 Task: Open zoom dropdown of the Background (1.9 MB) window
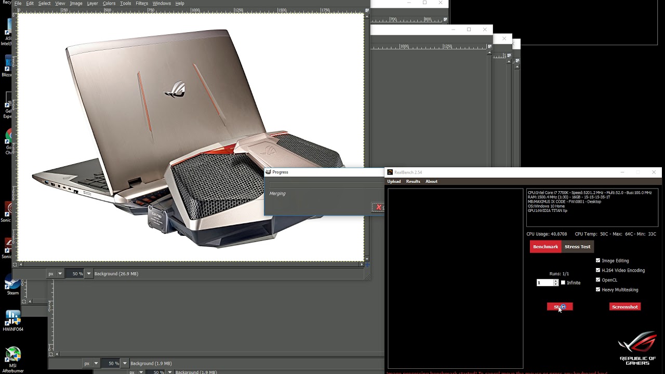125,364
